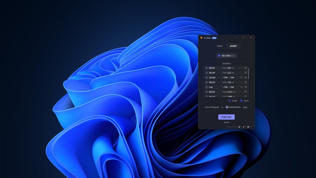316x178 pixels.
Task: Show position of LUp step via eye icon
Action: click(241, 87)
